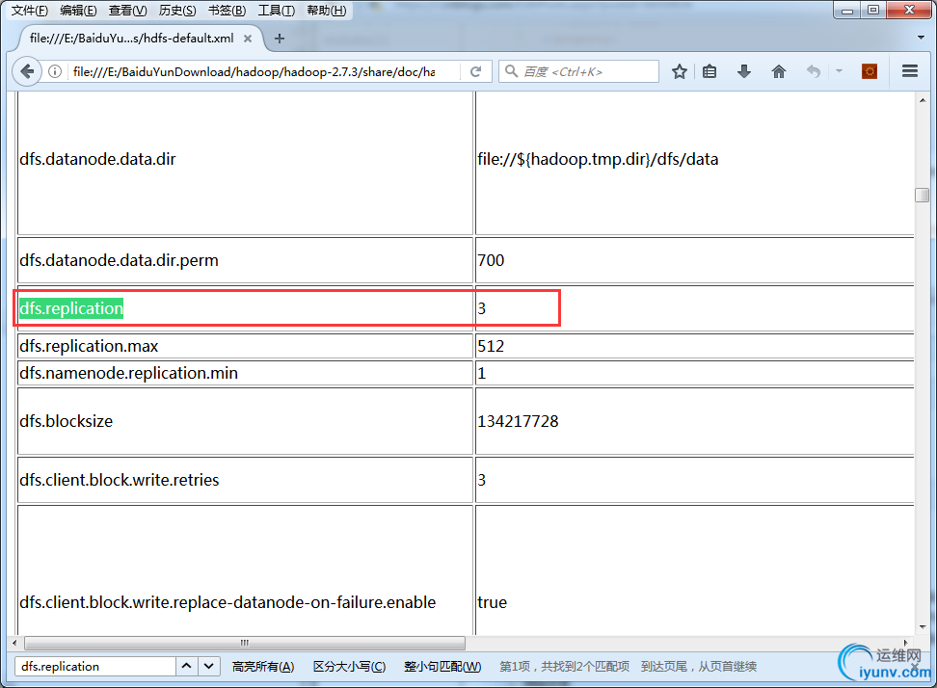Image resolution: width=937 pixels, height=688 pixels.
Task: Open the 编辑(E) menu
Action: pyautogui.click(x=78, y=11)
